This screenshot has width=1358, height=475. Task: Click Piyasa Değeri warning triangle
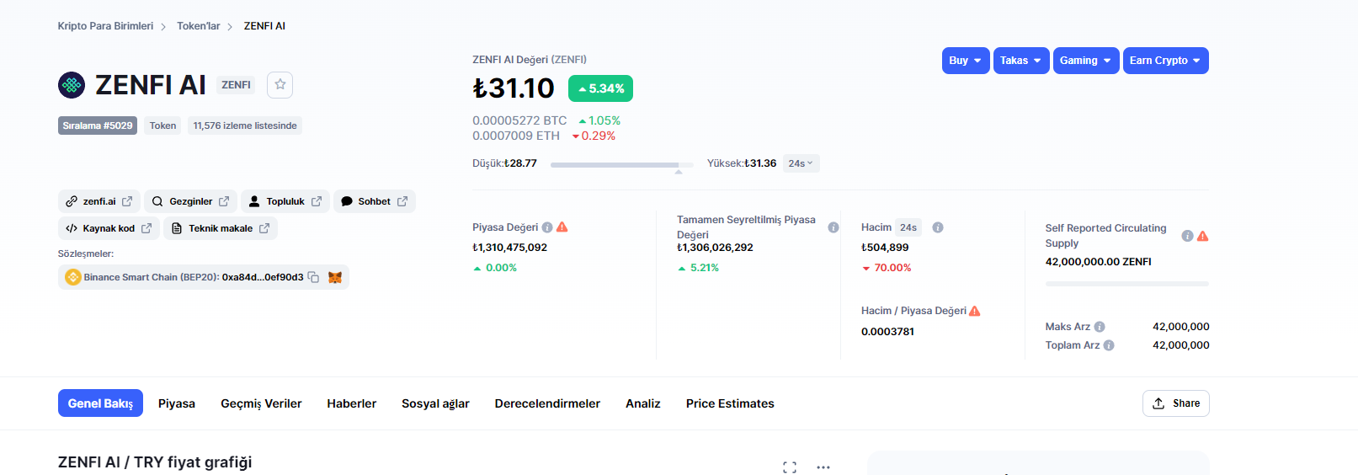(562, 227)
